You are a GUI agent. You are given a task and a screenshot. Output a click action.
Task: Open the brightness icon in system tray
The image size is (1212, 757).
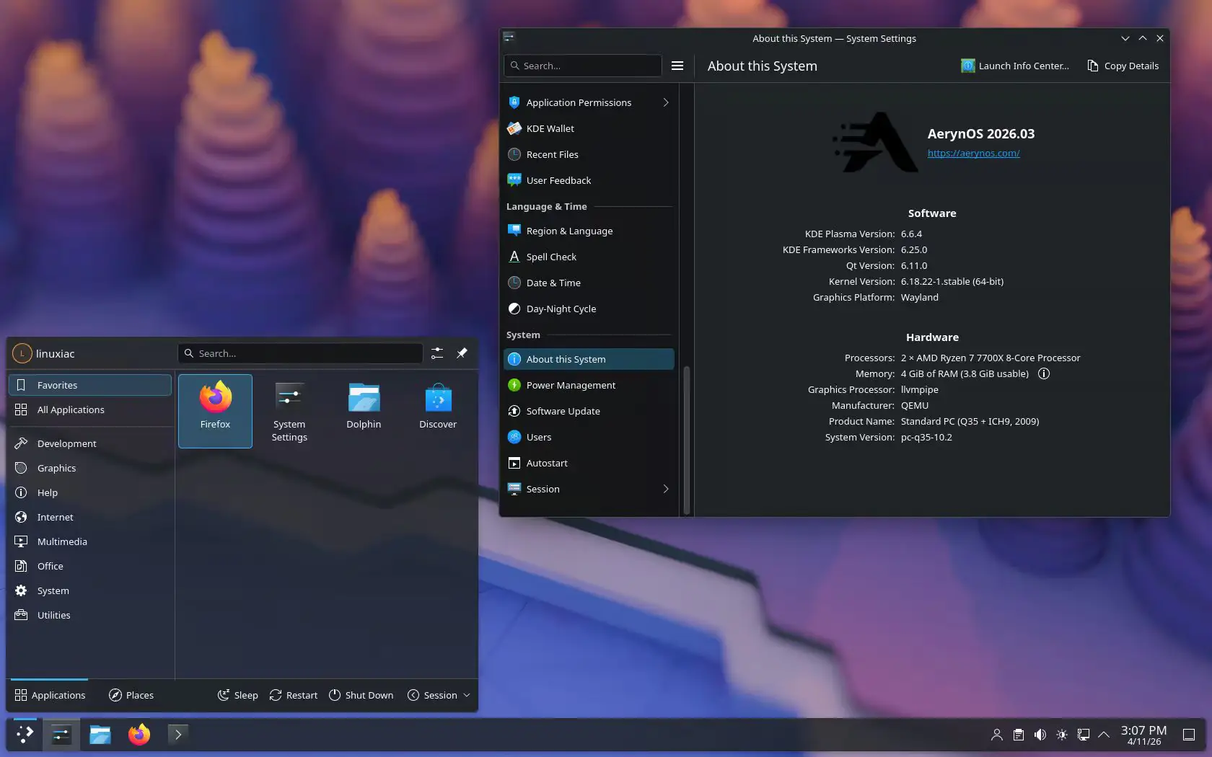(x=1061, y=735)
